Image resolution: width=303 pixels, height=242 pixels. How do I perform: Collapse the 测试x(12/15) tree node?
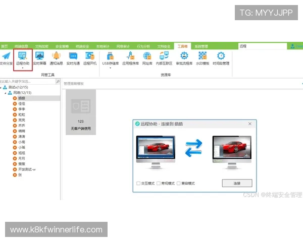coord(2,88)
